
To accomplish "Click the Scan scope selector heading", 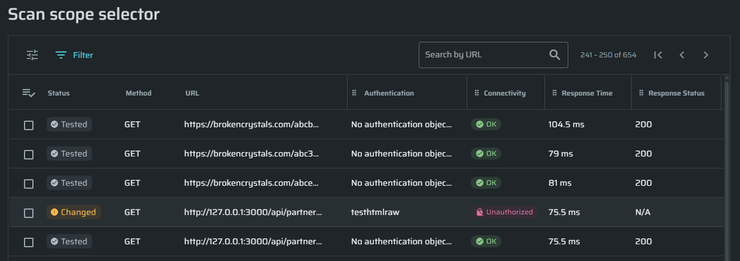I will (x=84, y=14).
